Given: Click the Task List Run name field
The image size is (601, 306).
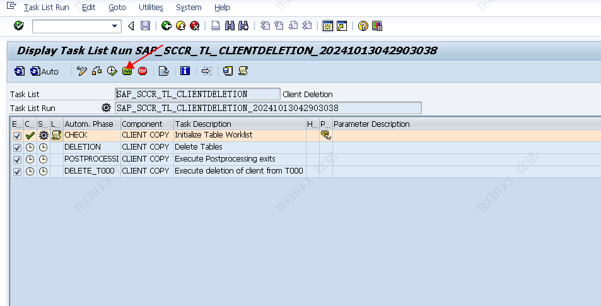Looking at the screenshot, I should (268, 108).
